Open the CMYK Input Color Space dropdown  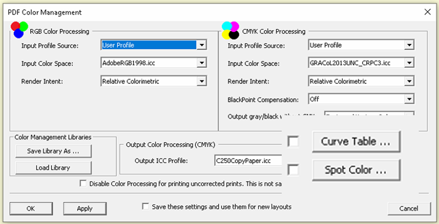[410, 63]
